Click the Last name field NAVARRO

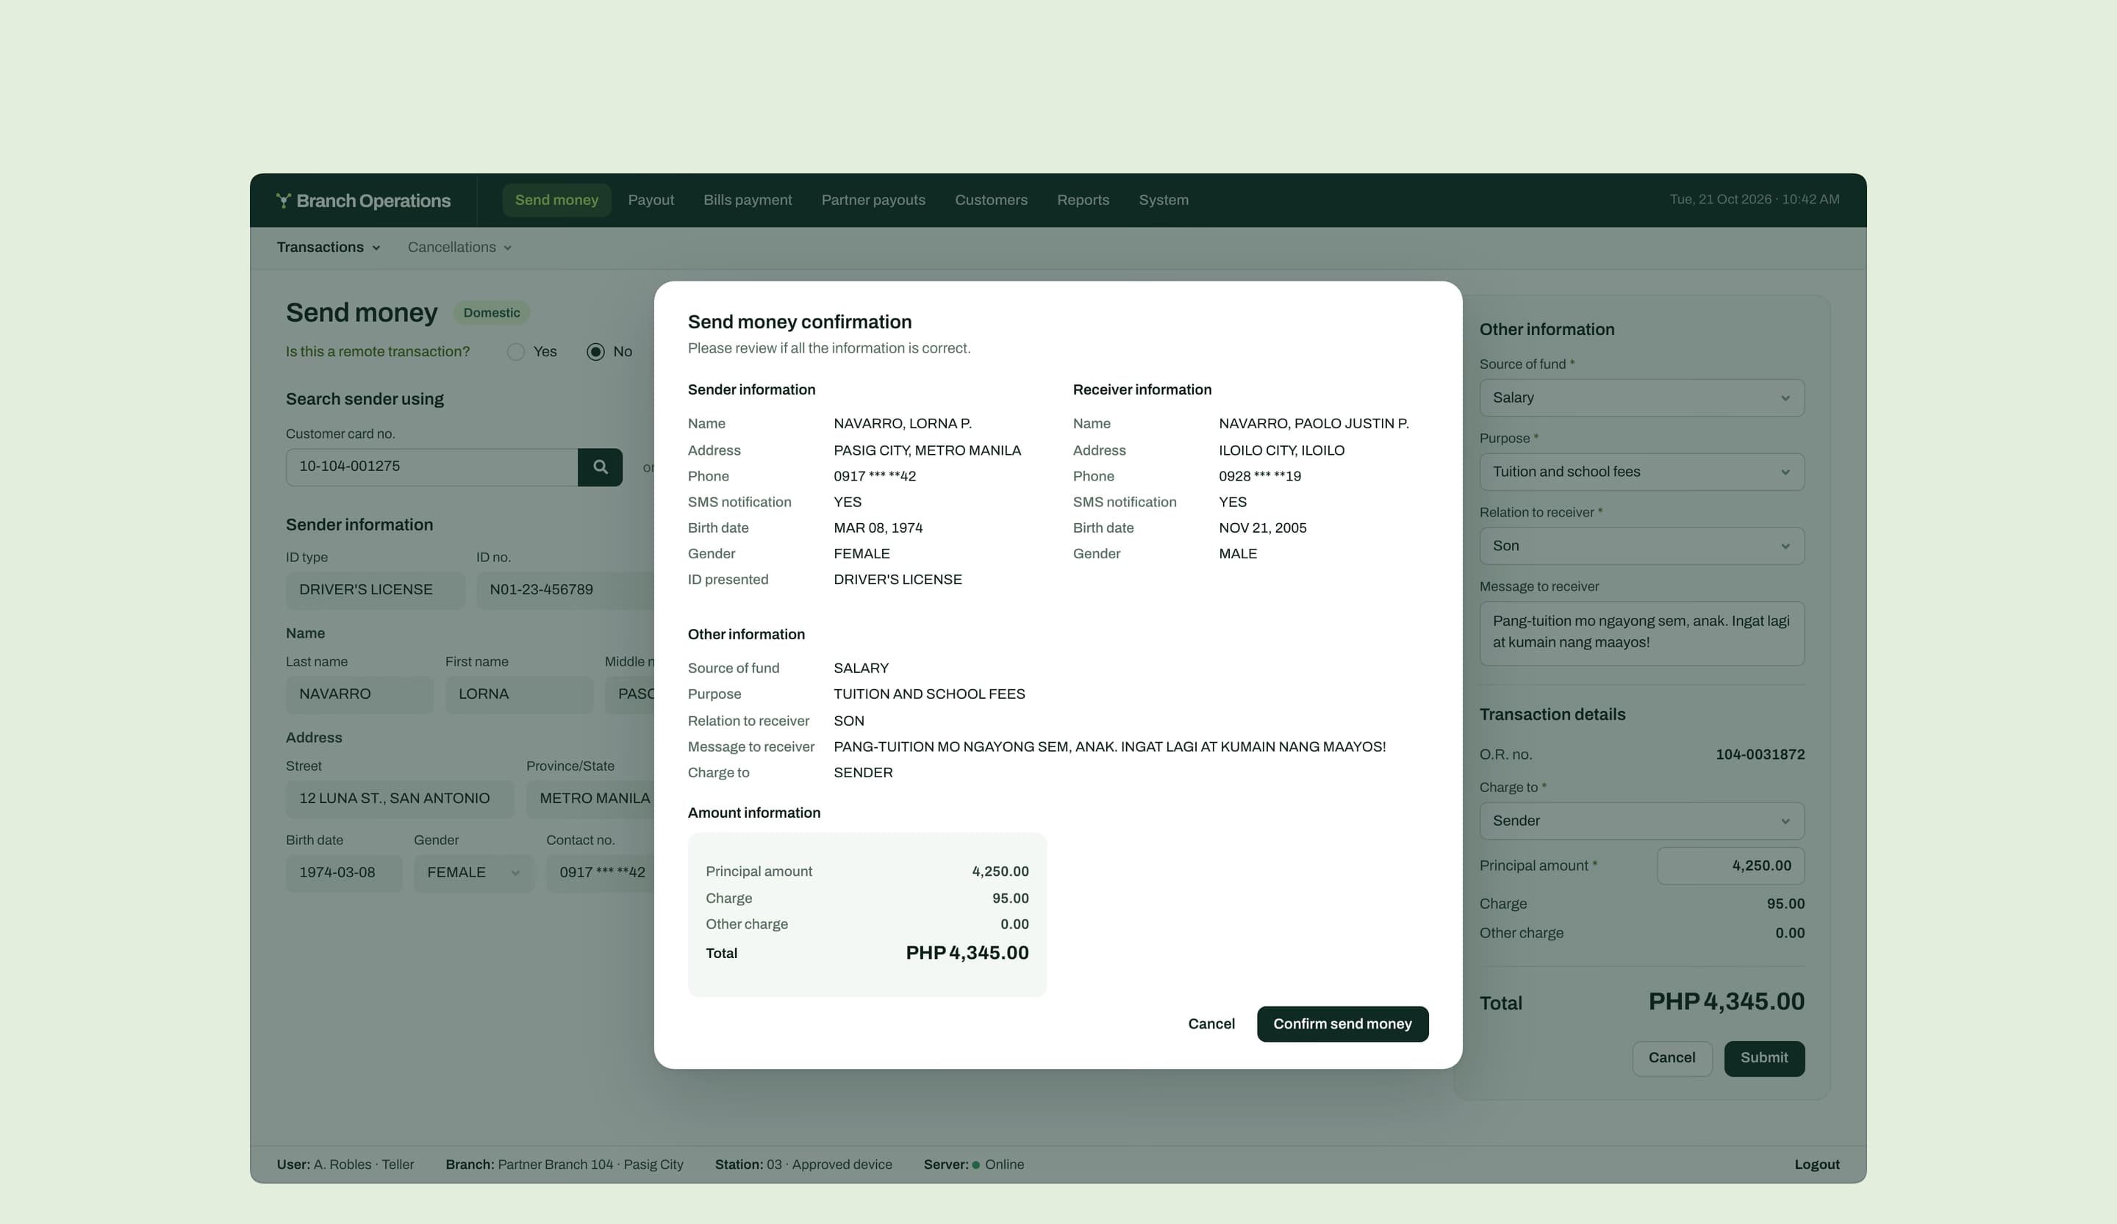tap(359, 694)
